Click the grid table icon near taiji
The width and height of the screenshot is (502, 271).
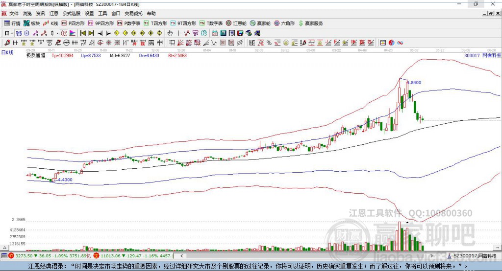383,43
